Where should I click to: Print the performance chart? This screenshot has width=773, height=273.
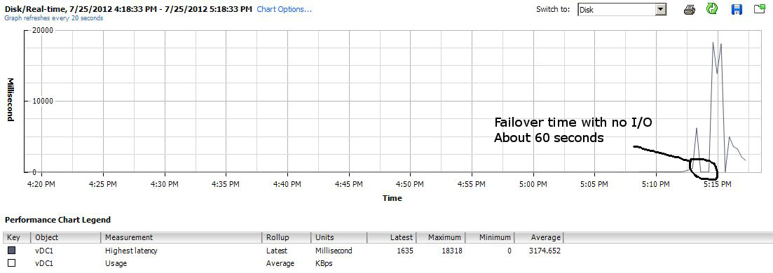pyautogui.click(x=690, y=9)
